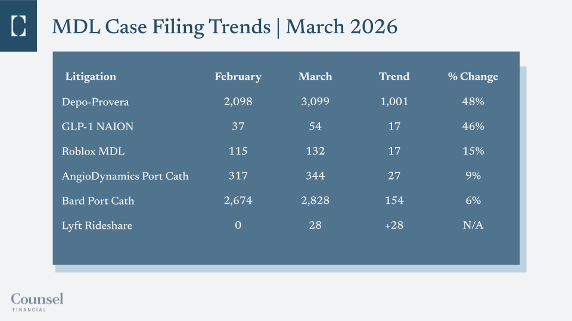This screenshot has width=572, height=321.
Task: Click the Counsel Financial wordmark logo
Action: 37,301
